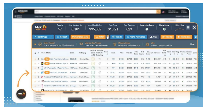Open the Video Tutorial link

(49, 43)
